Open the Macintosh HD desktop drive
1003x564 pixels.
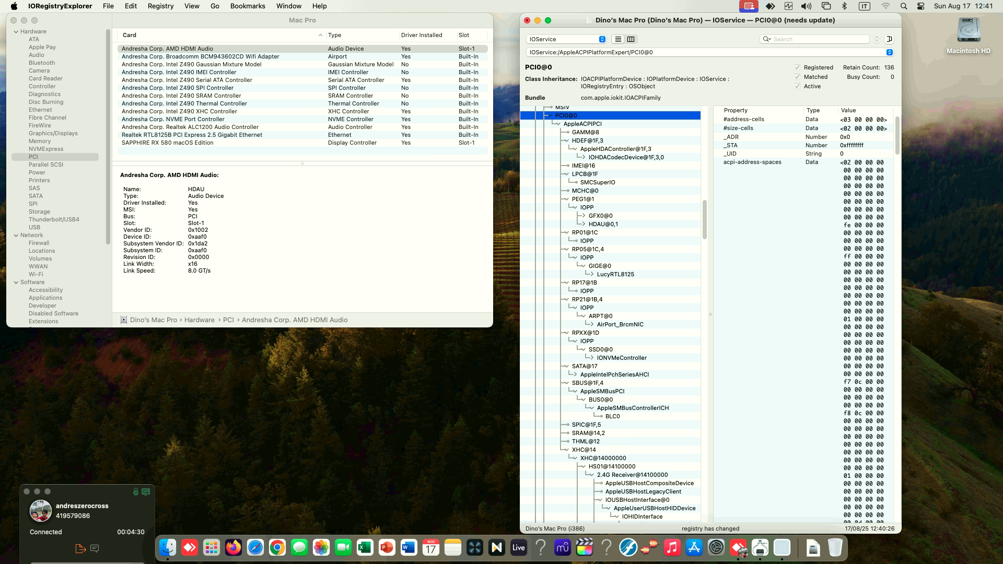(x=969, y=36)
